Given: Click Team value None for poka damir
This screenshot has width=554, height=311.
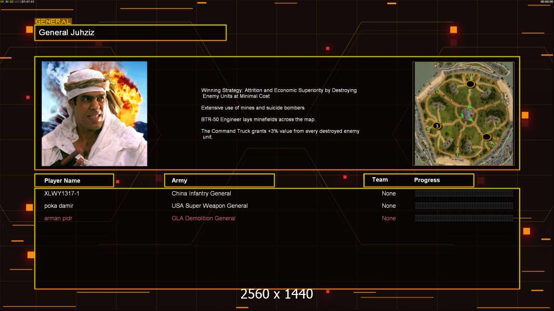Looking at the screenshot, I should (389, 206).
